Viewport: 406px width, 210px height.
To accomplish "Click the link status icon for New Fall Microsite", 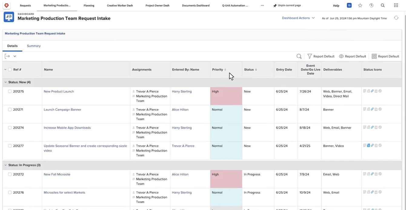I will (372, 174).
